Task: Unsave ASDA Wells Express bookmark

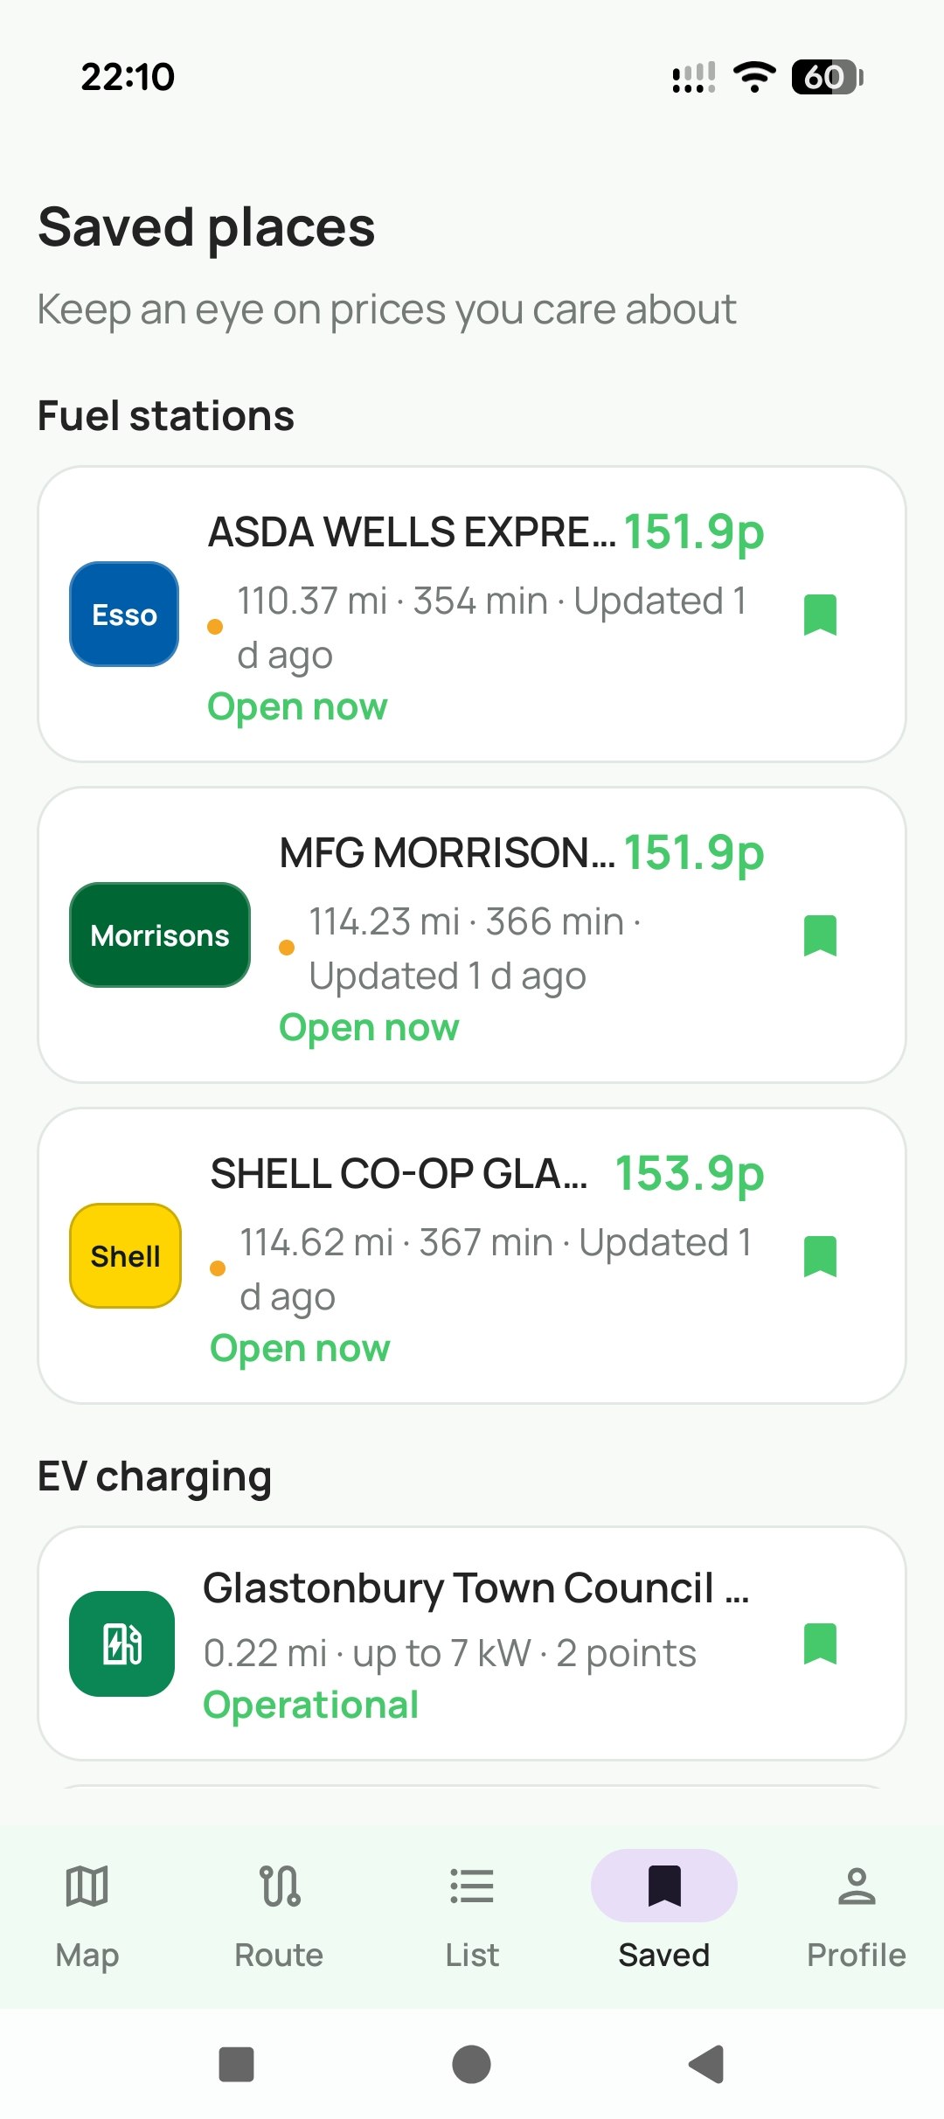Action: click(820, 615)
